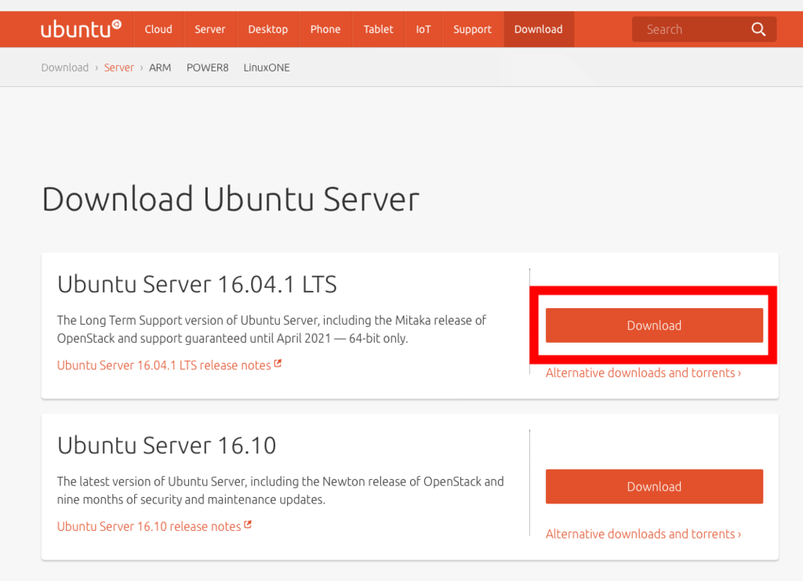Download Ubuntu Server 16.10
Image resolution: width=803 pixels, height=581 pixels.
[x=654, y=486]
